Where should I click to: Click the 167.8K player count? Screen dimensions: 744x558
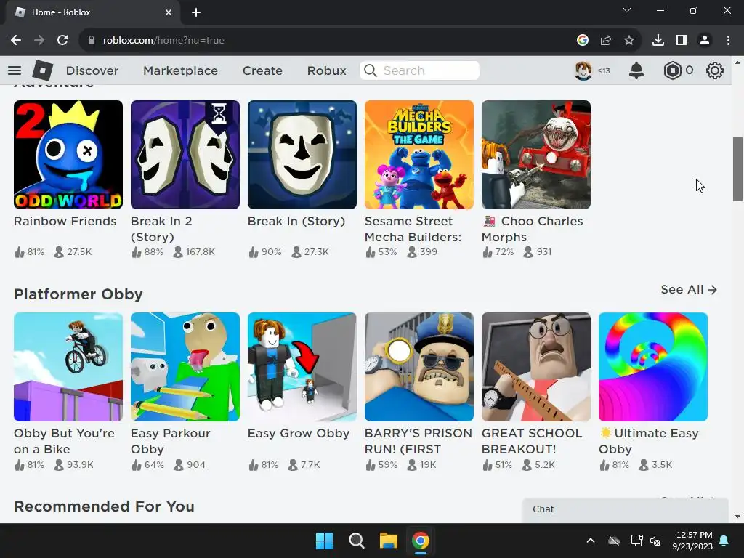(x=201, y=252)
